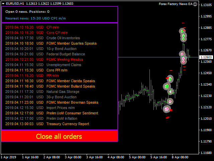214x161 pixels.
Task: Expand the EURUSD,H1 chart title arrow
Action: [x=3, y=4]
